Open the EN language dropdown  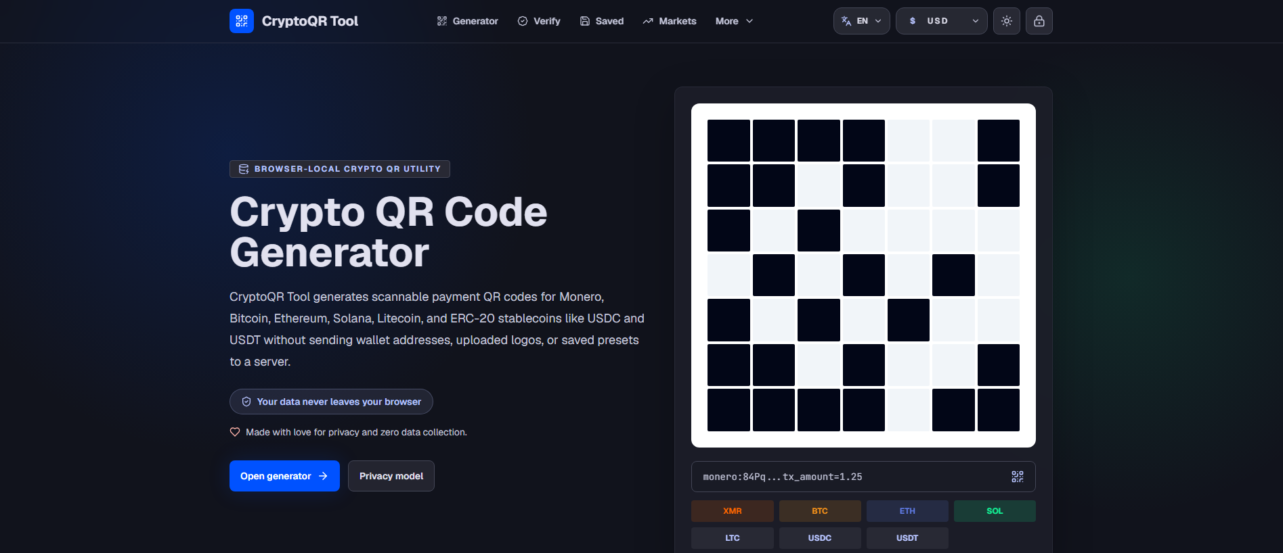pyautogui.click(x=862, y=21)
